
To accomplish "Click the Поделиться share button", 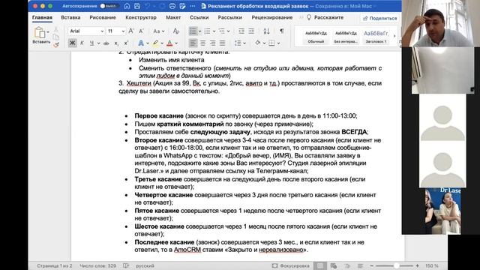I will pyautogui.click(x=380, y=18).
